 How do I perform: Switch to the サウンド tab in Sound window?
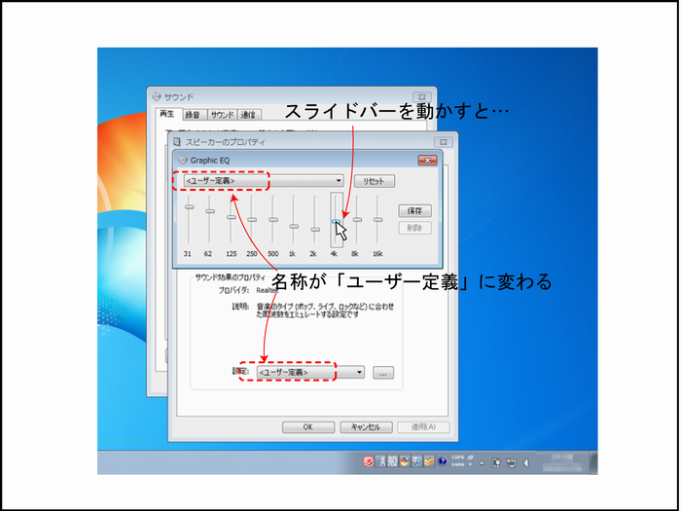222,115
